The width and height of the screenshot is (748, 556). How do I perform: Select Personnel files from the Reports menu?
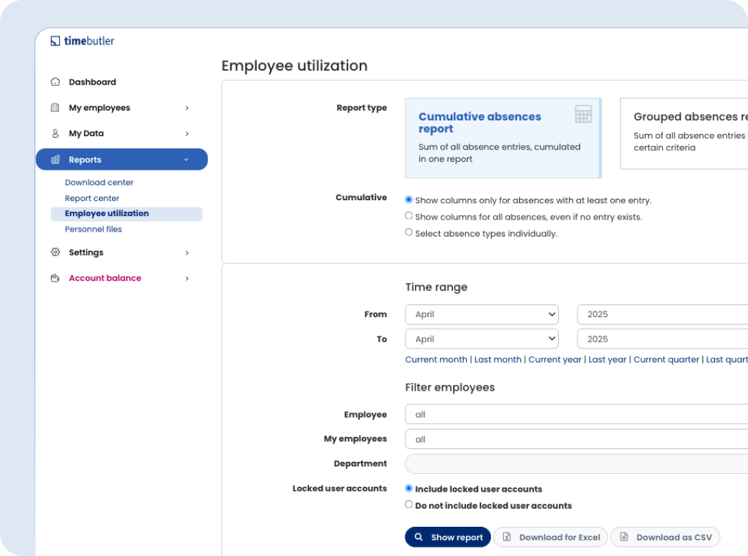(x=93, y=229)
